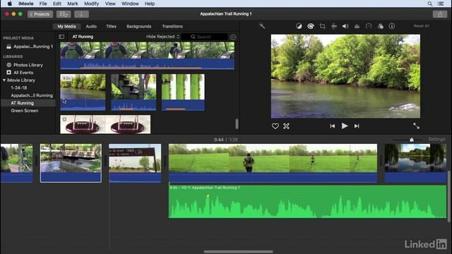The width and height of the screenshot is (452, 254).
Task: Reject the clip with X icon
Action: click(x=286, y=126)
